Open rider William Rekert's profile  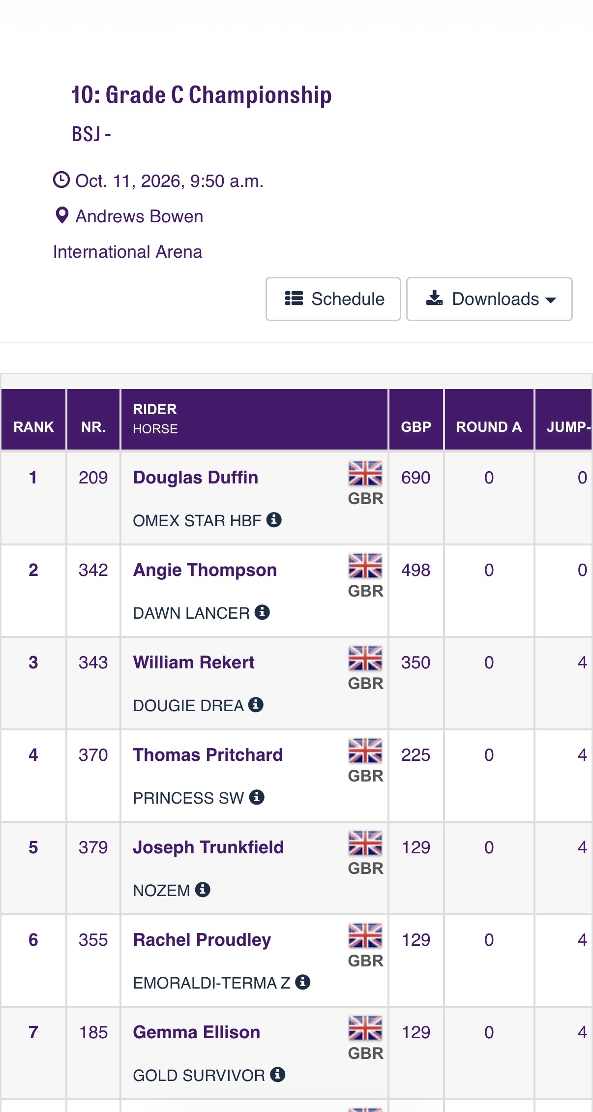point(194,662)
